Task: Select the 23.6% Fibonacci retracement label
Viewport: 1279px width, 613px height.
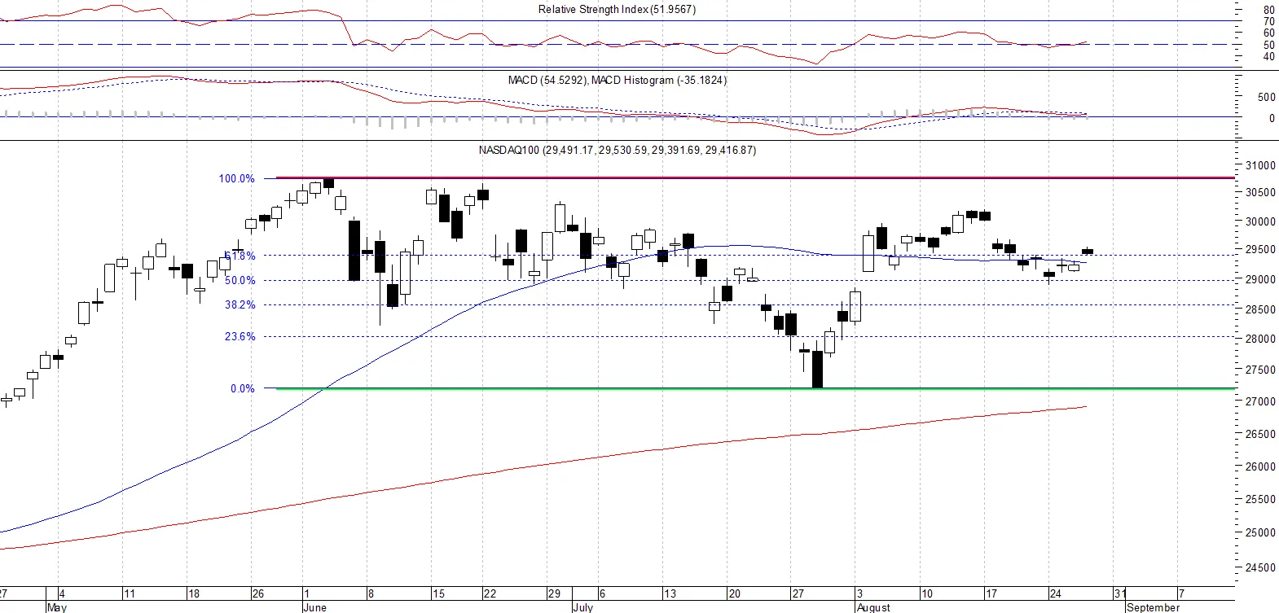Action: coord(240,336)
